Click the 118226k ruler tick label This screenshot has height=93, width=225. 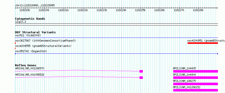tap(160, 10)
